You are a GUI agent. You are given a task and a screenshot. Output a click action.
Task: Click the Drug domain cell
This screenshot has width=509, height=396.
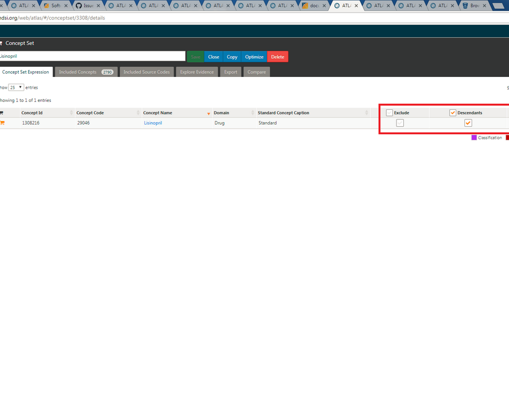pyautogui.click(x=219, y=123)
